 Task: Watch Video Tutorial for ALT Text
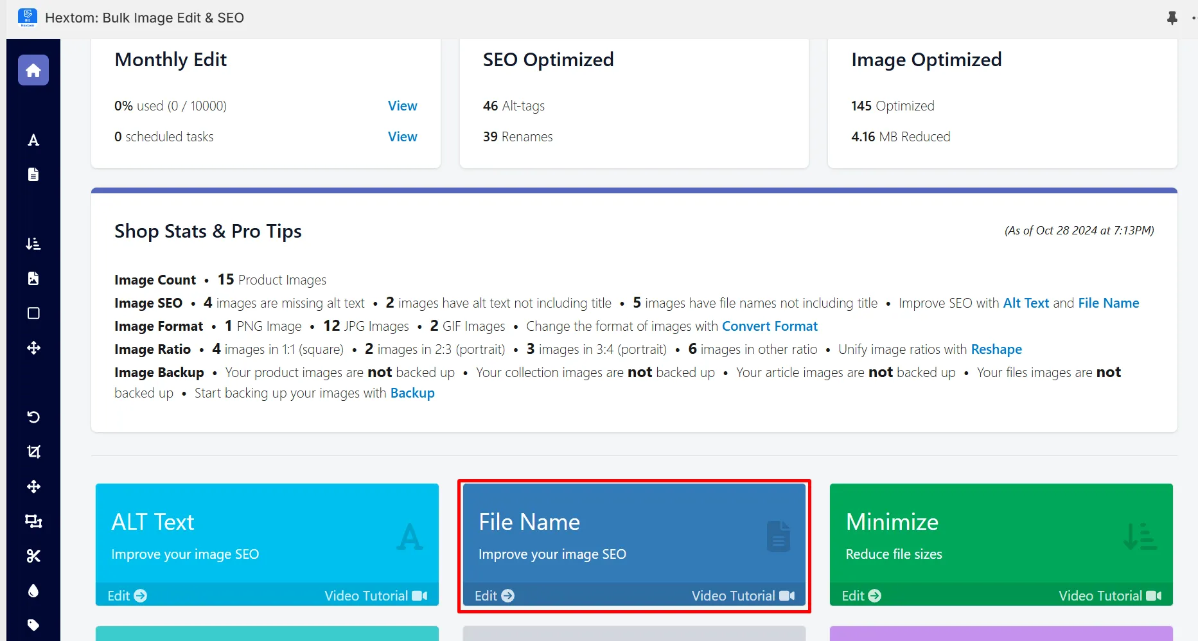376,596
